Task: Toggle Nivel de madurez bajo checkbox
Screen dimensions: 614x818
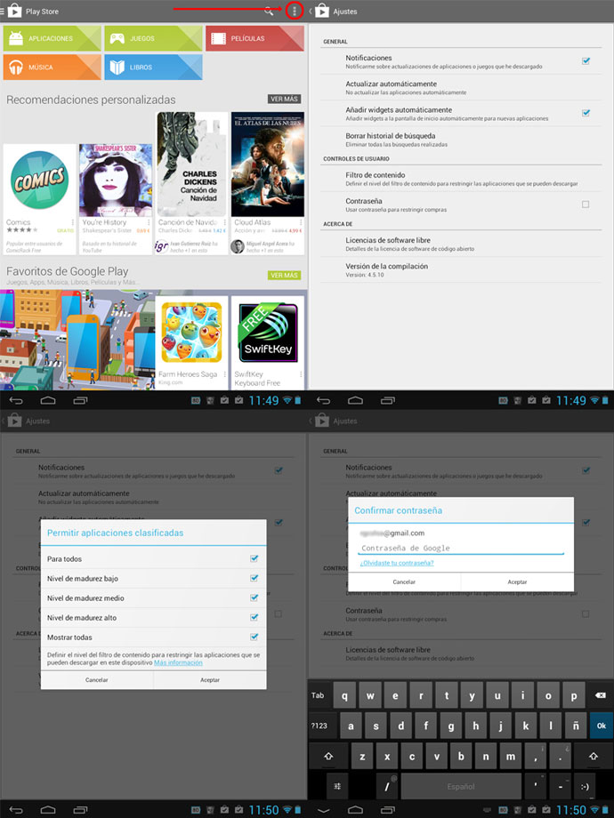Action: pos(254,579)
